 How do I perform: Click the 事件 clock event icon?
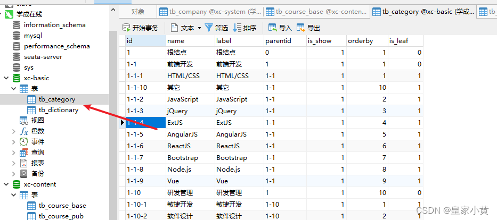(24, 142)
